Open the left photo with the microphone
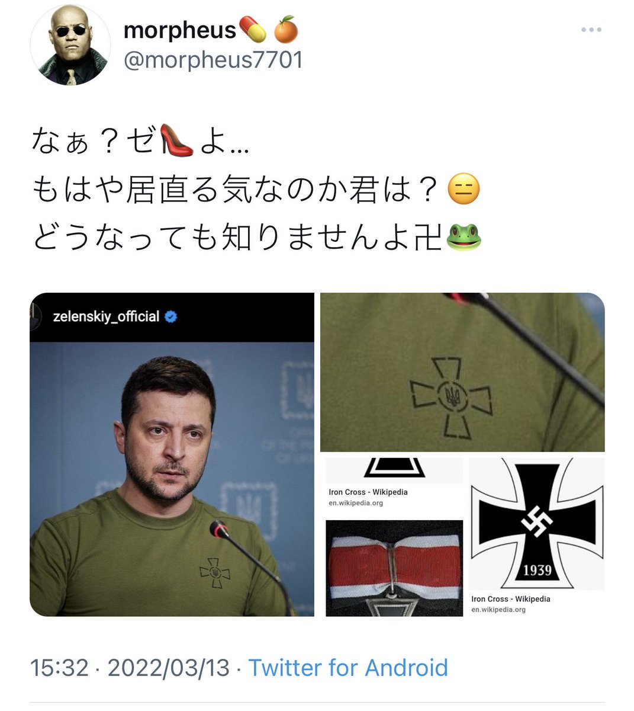 point(172,454)
